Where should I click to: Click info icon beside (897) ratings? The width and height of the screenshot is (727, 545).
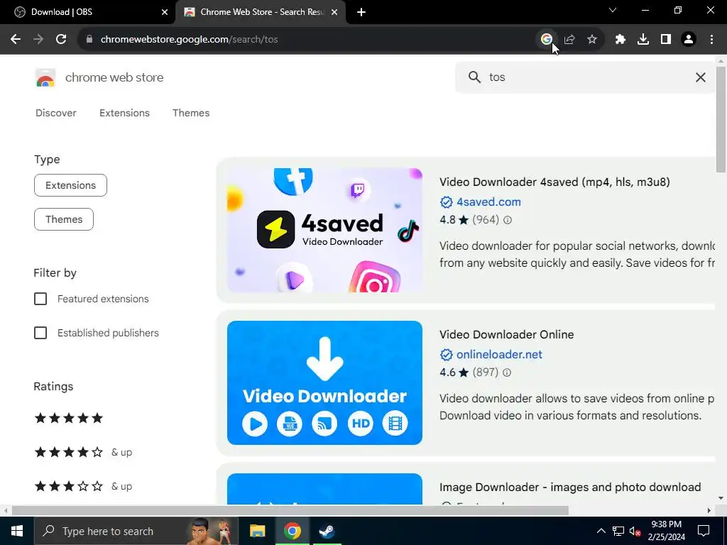pyautogui.click(x=507, y=373)
